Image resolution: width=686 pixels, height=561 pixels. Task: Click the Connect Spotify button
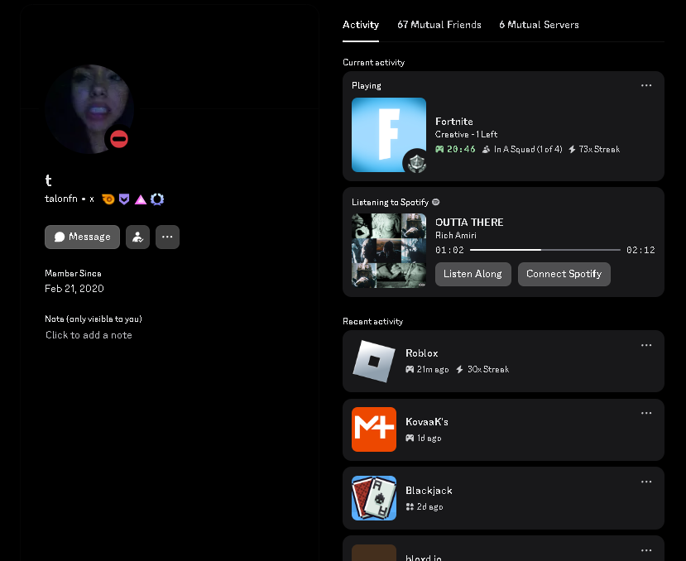click(564, 274)
